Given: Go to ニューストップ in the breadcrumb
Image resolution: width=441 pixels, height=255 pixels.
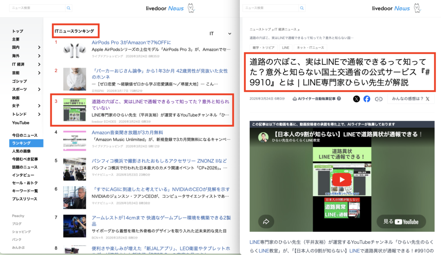Looking at the screenshot, I should pyautogui.click(x=260, y=29).
